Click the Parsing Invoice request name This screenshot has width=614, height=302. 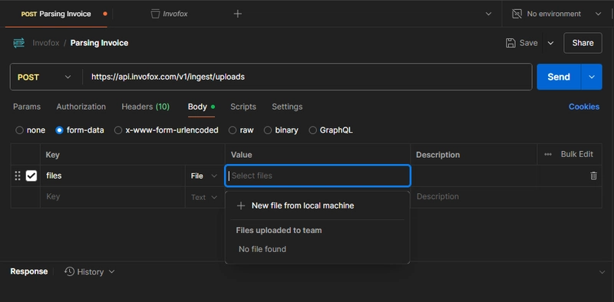[99, 43]
